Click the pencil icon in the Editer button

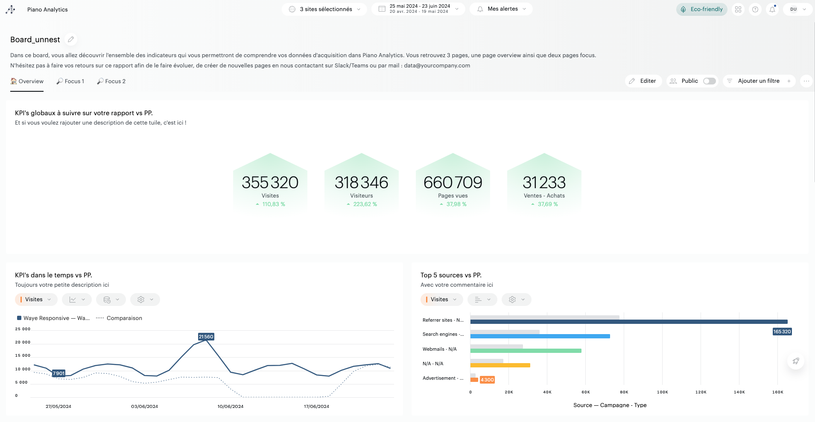coord(632,81)
